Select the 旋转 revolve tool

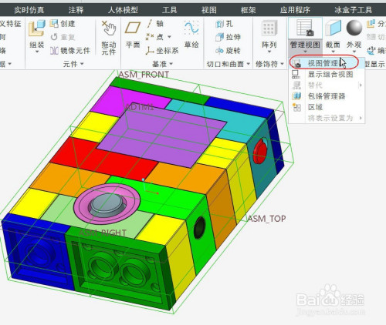pos(228,51)
